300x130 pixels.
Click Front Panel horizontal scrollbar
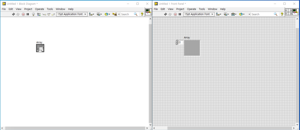[230, 128]
